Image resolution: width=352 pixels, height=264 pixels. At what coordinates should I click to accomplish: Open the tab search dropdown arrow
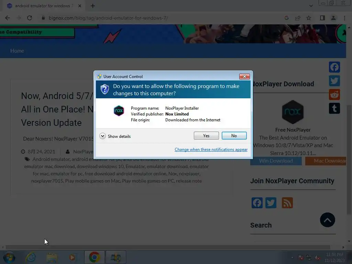[x=311, y=6]
